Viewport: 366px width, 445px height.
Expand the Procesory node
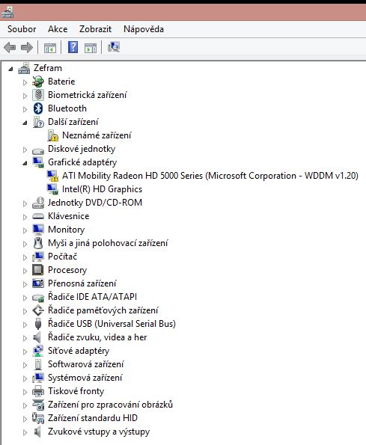click(25, 271)
